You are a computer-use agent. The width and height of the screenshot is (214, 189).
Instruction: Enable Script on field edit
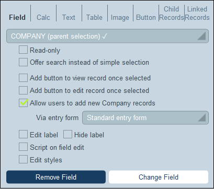[x=23, y=147]
